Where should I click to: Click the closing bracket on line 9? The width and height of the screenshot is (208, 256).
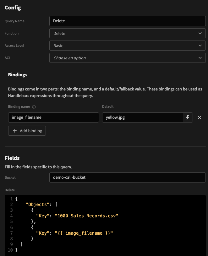(21, 244)
